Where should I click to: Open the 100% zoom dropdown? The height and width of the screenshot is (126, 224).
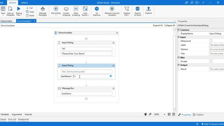point(164,114)
